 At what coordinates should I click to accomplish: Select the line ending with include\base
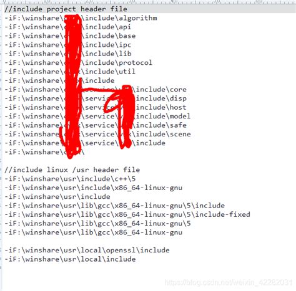(70, 36)
